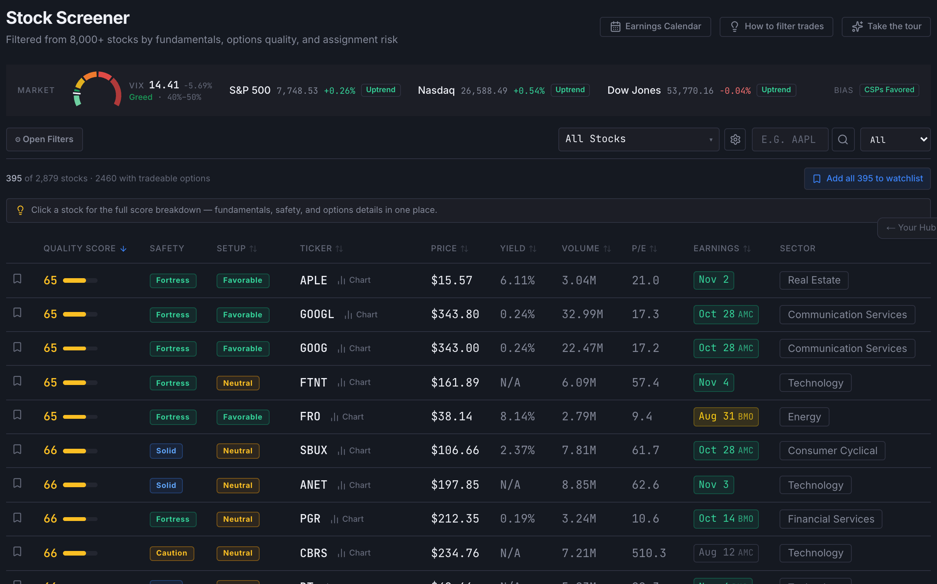Bookmark the ANET row
937x584 pixels.
pos(17,484)
